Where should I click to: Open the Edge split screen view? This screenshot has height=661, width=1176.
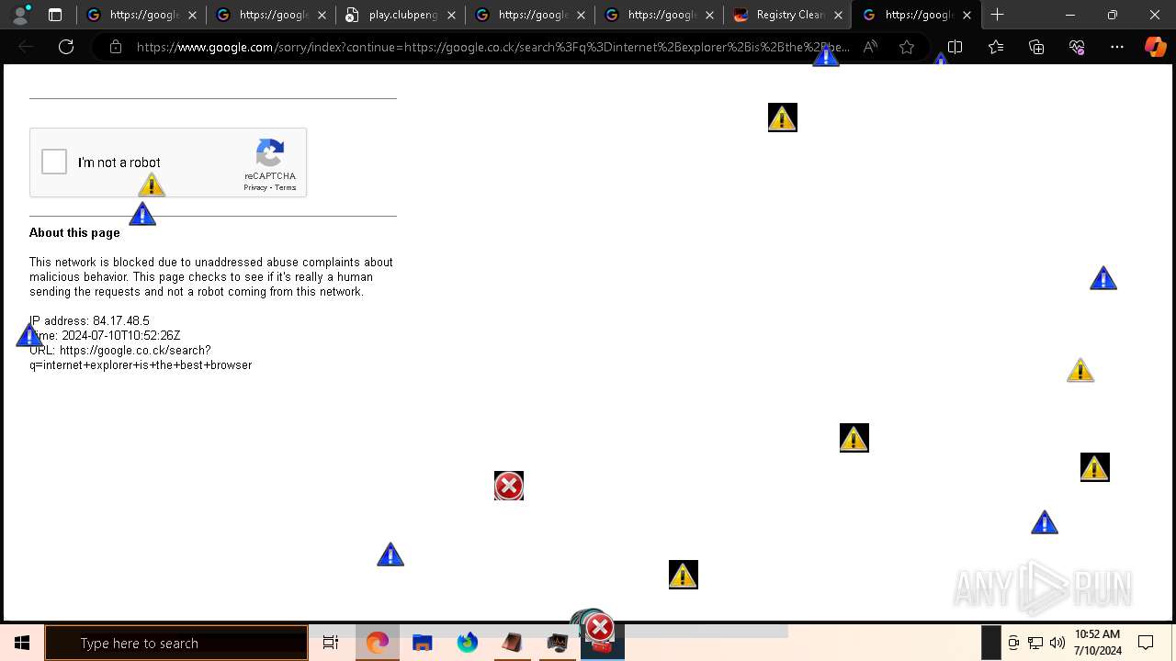click(955, 47)
